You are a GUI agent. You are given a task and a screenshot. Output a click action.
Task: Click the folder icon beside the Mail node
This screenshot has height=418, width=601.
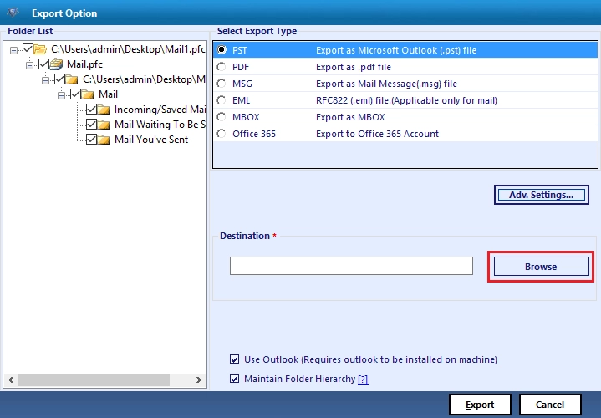click(88, 94)
